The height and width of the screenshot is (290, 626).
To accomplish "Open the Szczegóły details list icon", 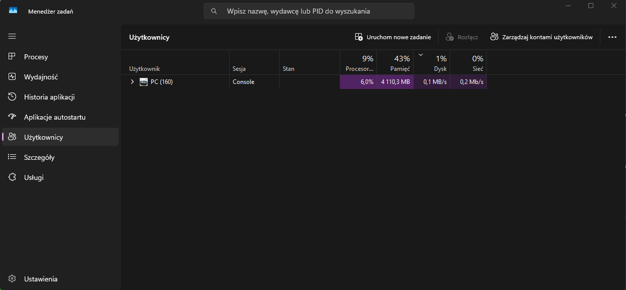I will coord(13,157).
